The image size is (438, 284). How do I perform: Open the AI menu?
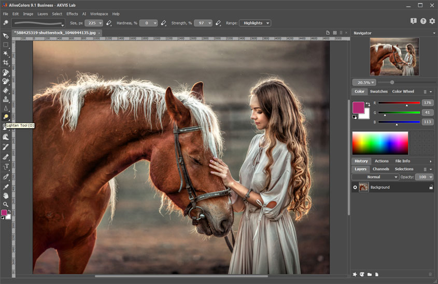(84, 14)
